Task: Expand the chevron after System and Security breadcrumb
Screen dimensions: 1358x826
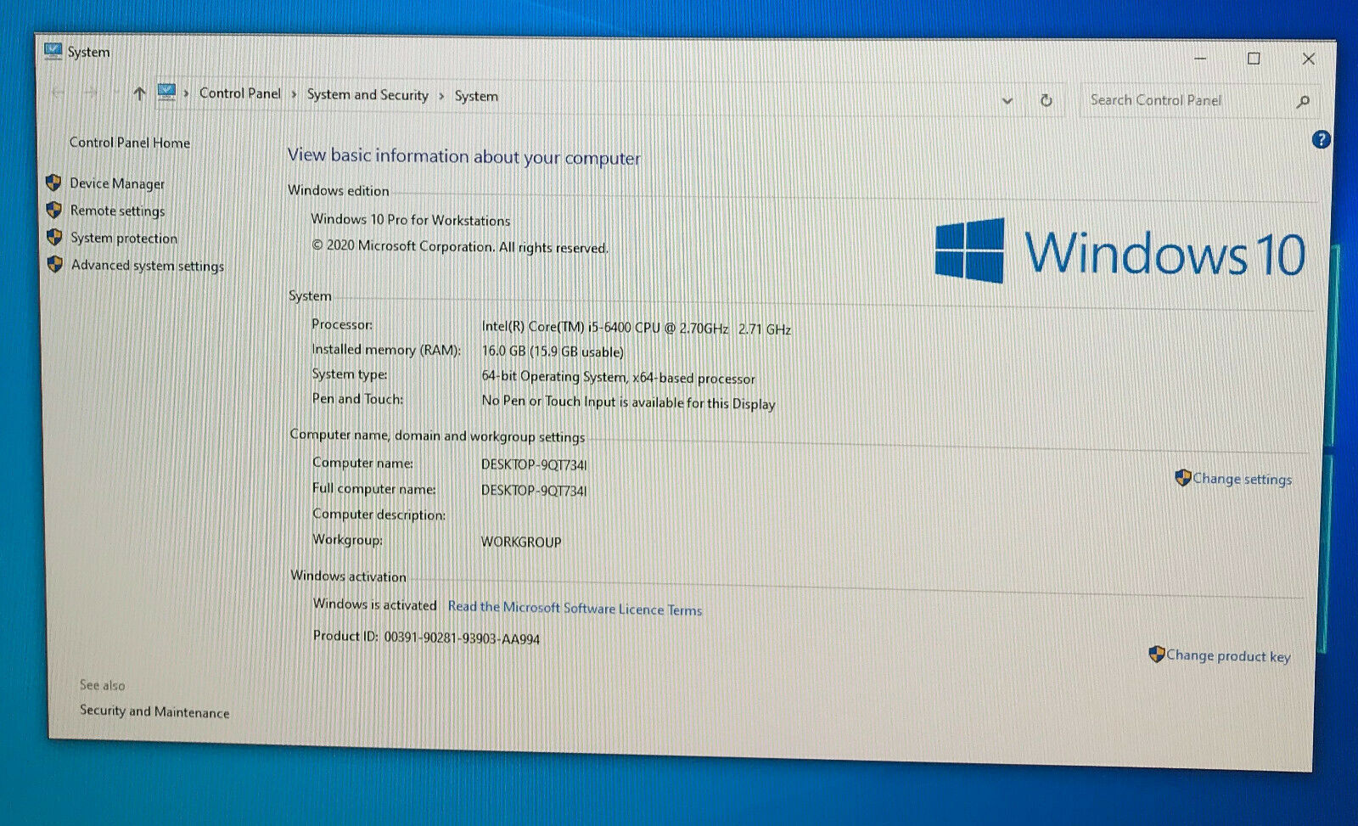Action: (441, 96)
